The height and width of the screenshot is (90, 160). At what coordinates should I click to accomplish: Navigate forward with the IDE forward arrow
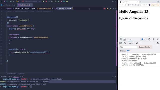(14, 1)
